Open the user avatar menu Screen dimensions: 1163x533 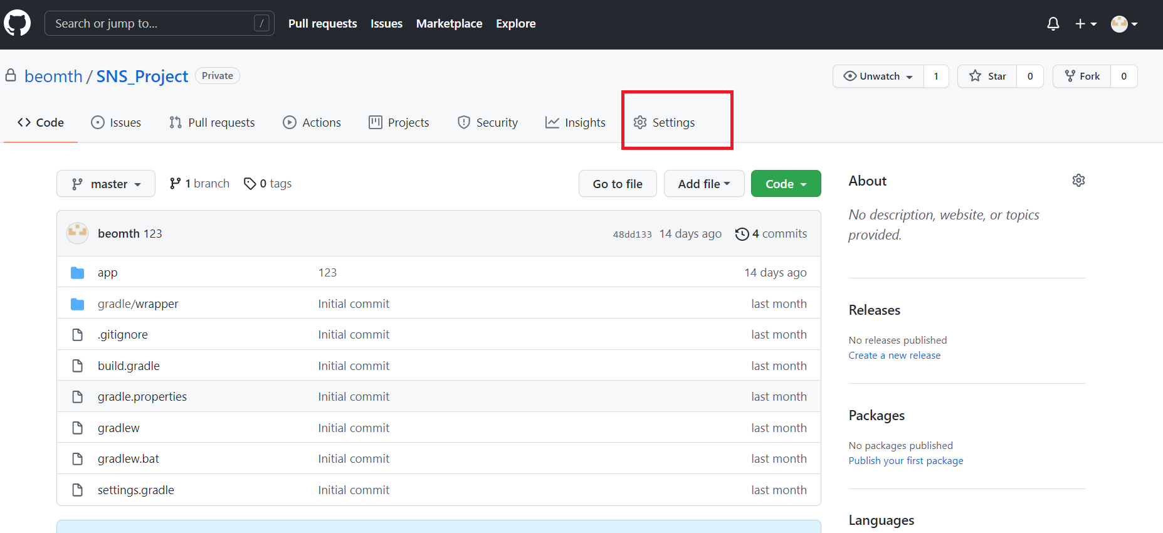1124,24
